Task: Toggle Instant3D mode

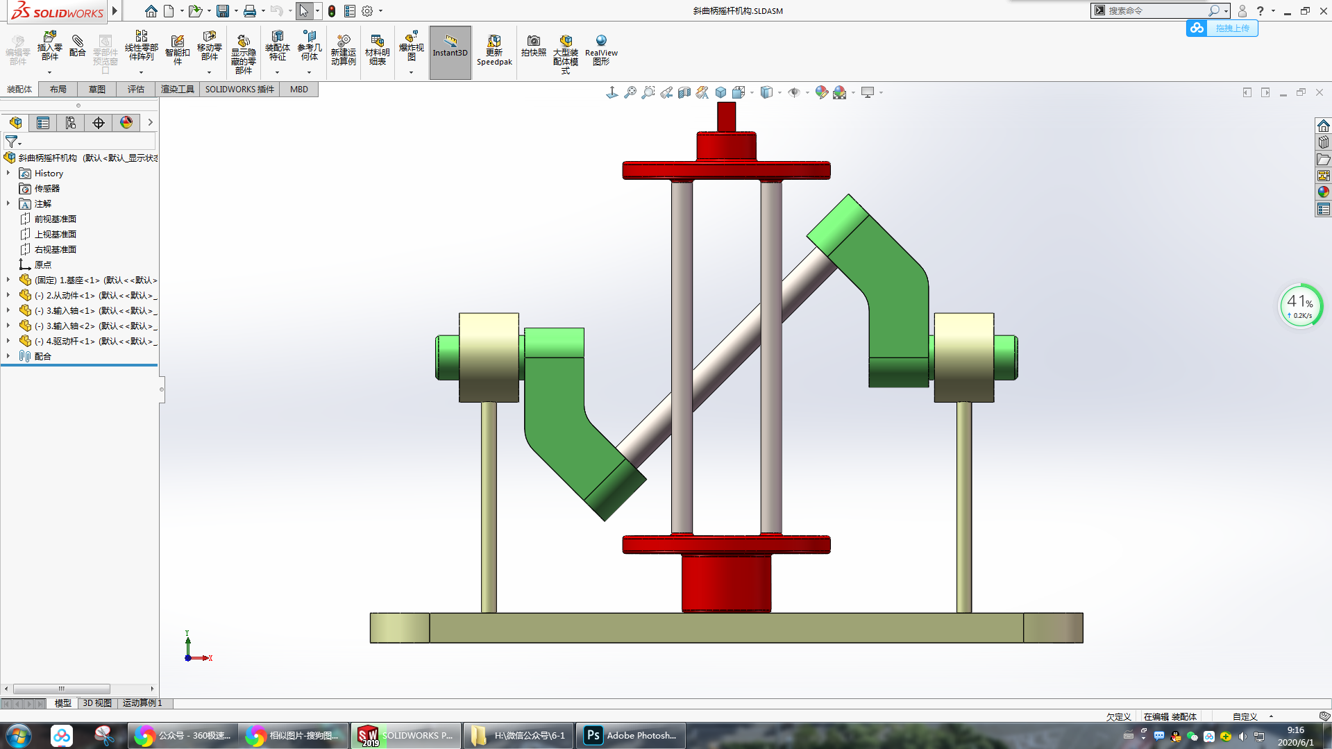Action: (450, 52)
